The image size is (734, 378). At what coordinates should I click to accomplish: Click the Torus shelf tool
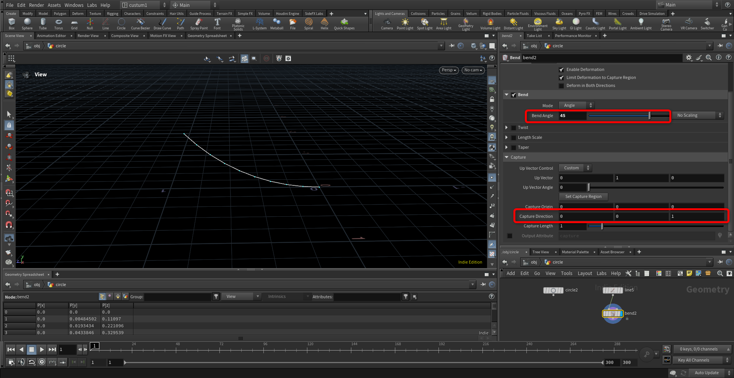pos(58,23)
